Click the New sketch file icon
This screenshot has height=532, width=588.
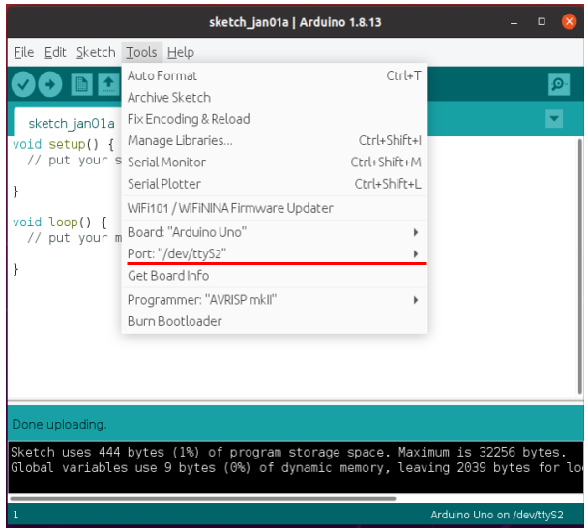[x=82, y=84]
